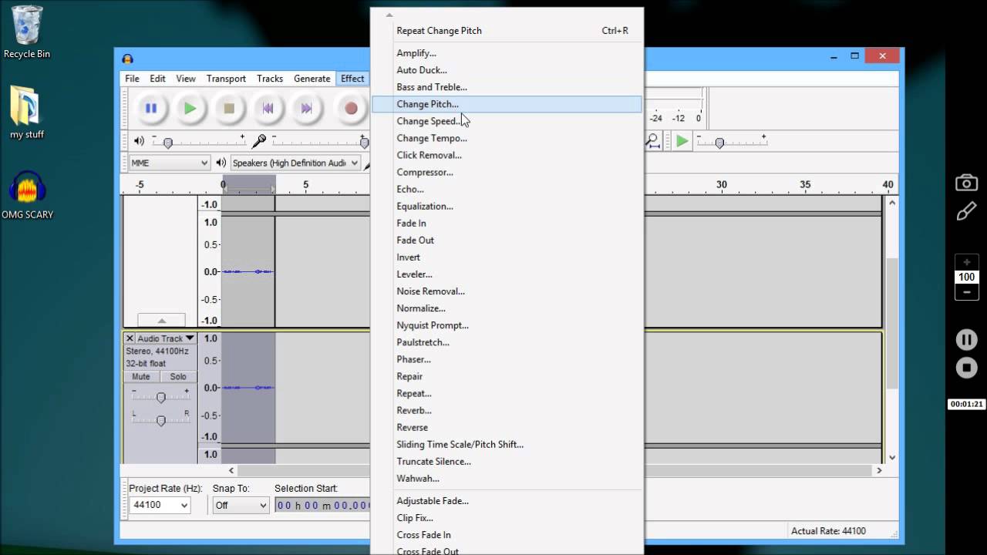
Task: Click the speaker output volume icon
Action: (139, 141)
